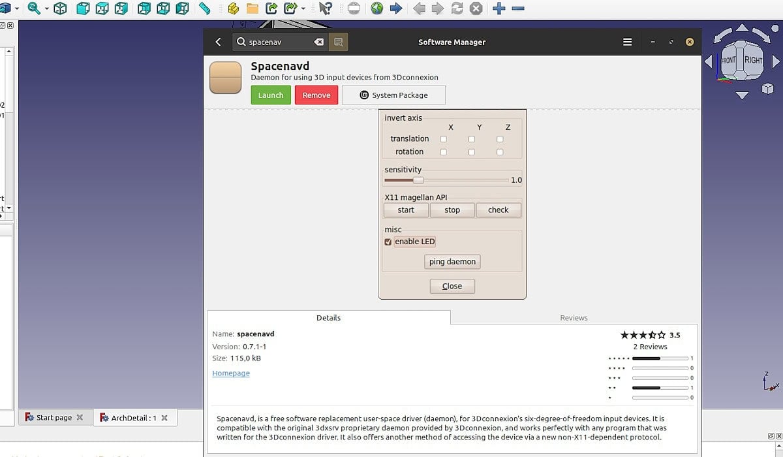Select the Start page tab in FreeCAD
Image resolution: width=783 pixels, height=457 pixels.
coord(55,418)
